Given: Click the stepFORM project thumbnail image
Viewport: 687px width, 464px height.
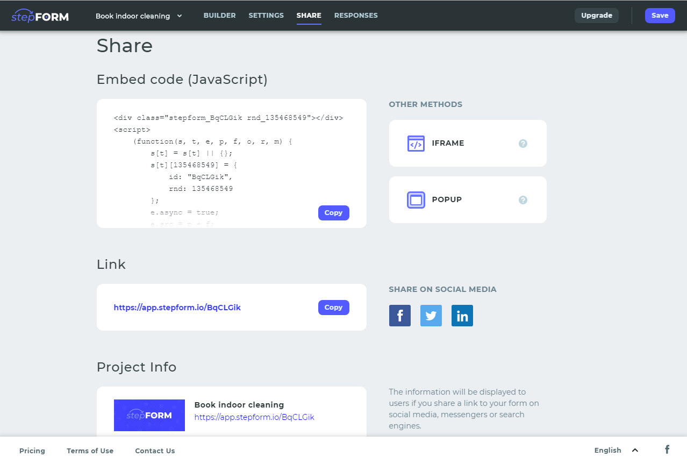Looking at the screenshot, I should pos(149,415).
